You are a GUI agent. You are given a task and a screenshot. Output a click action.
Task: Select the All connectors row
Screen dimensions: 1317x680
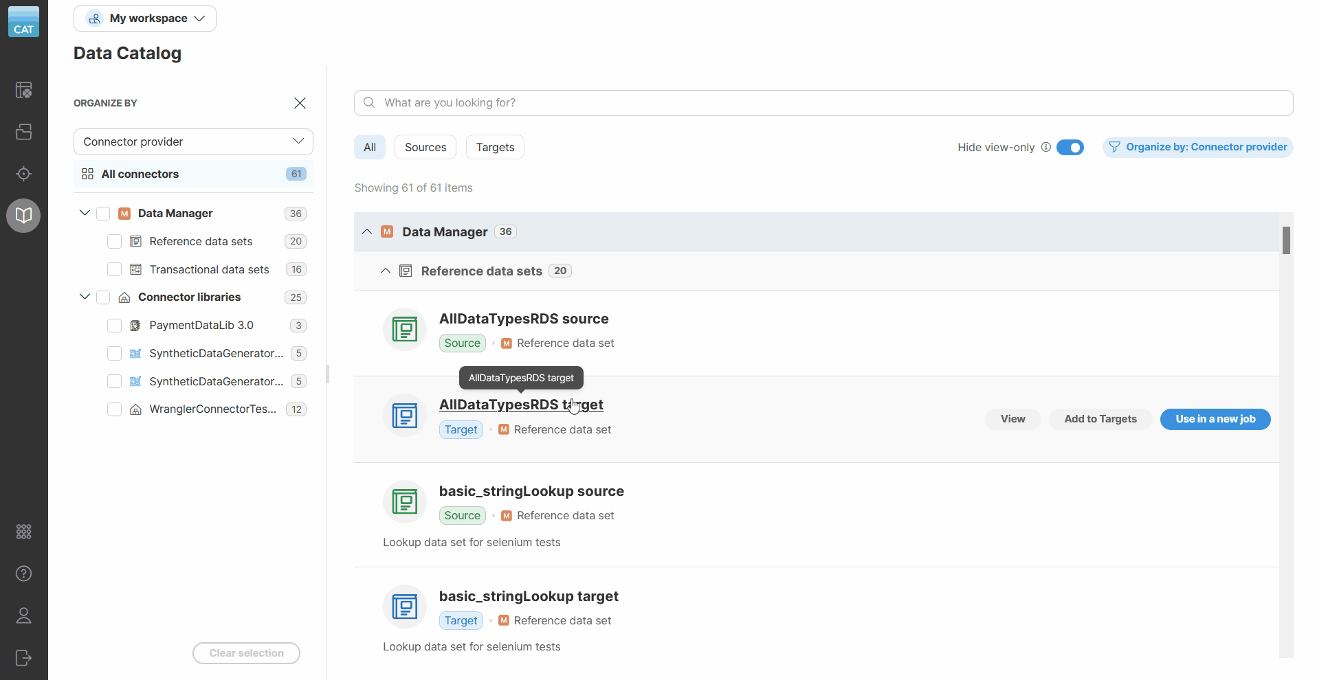(x=193, y=174)
